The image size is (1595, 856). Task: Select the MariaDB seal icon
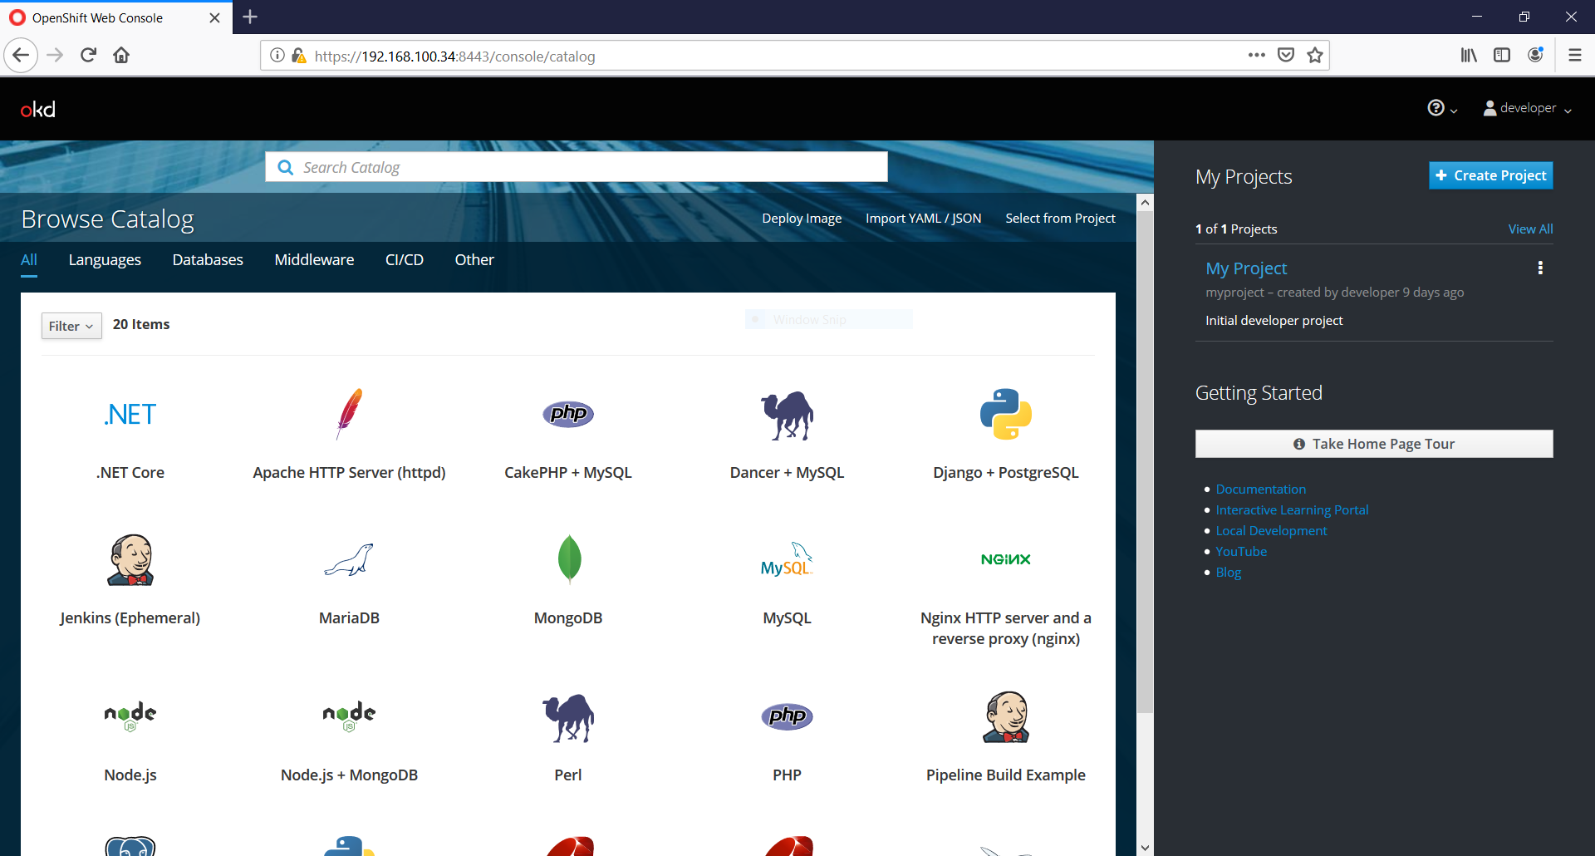coord(349,559)
